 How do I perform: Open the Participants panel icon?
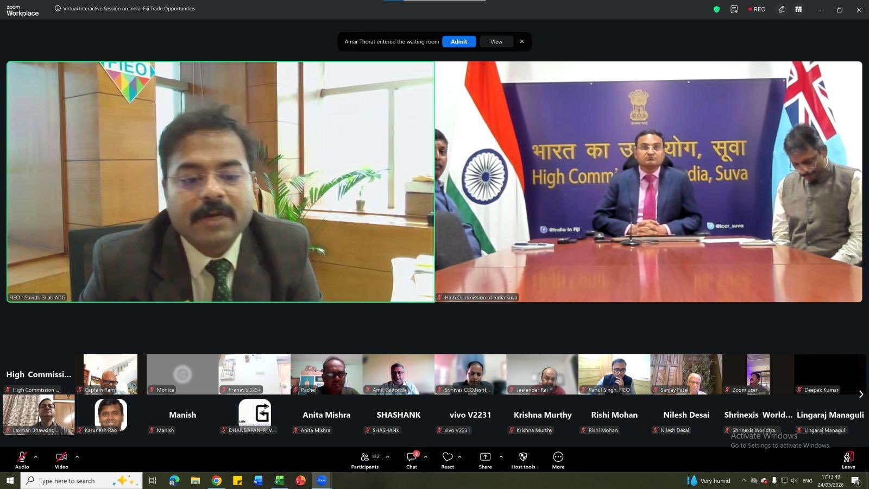point(365,457)
